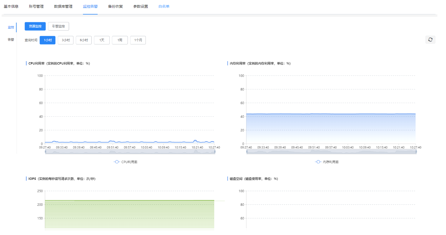
Task: Open the 参数设置 tab
Action: [x=141, y=6]
